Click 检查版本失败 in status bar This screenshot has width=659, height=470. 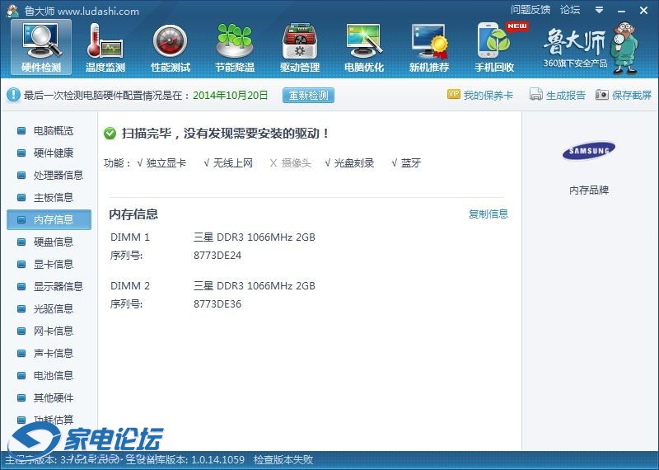[283, 459]
